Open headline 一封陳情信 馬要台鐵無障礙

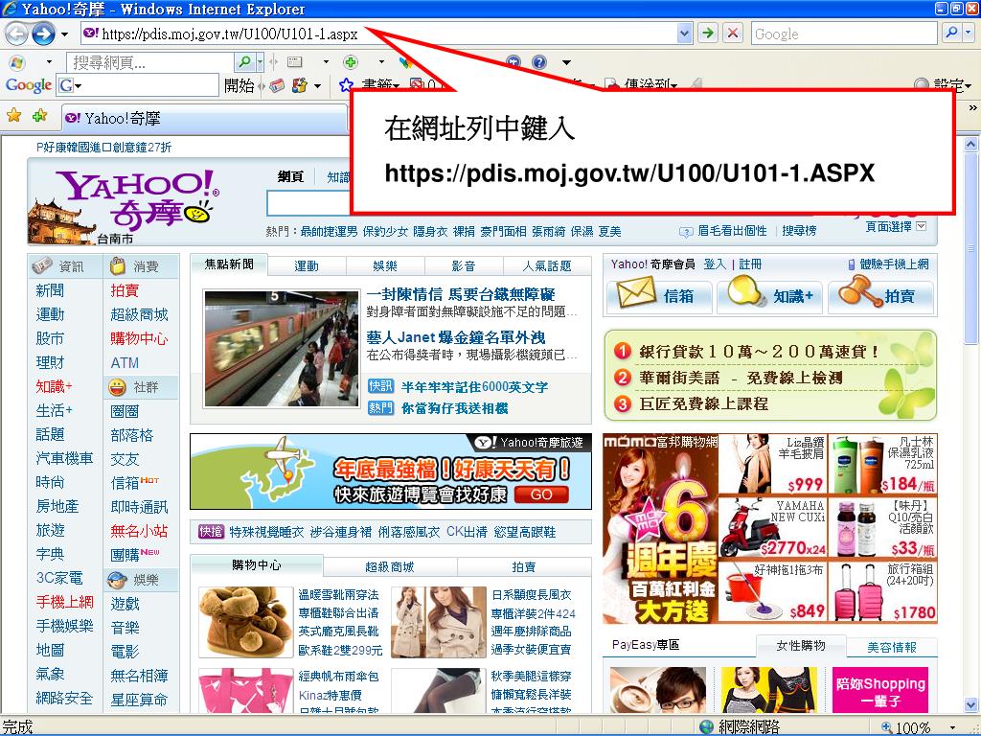click(461, 294)
